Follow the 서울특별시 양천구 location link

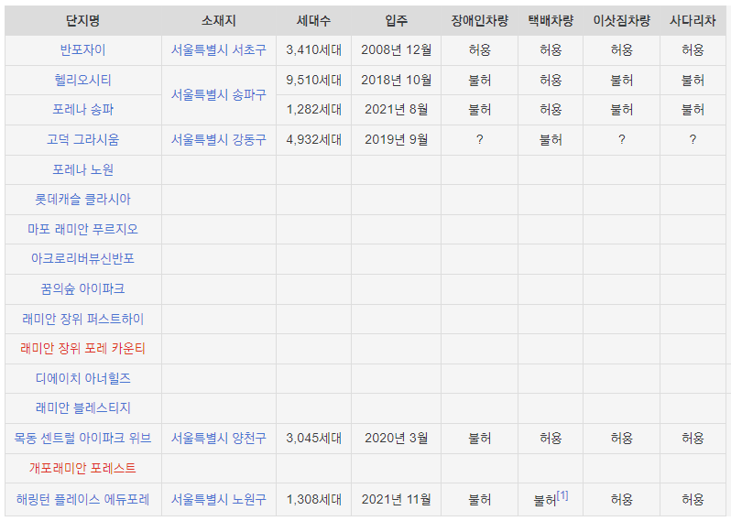coord(219,438)
